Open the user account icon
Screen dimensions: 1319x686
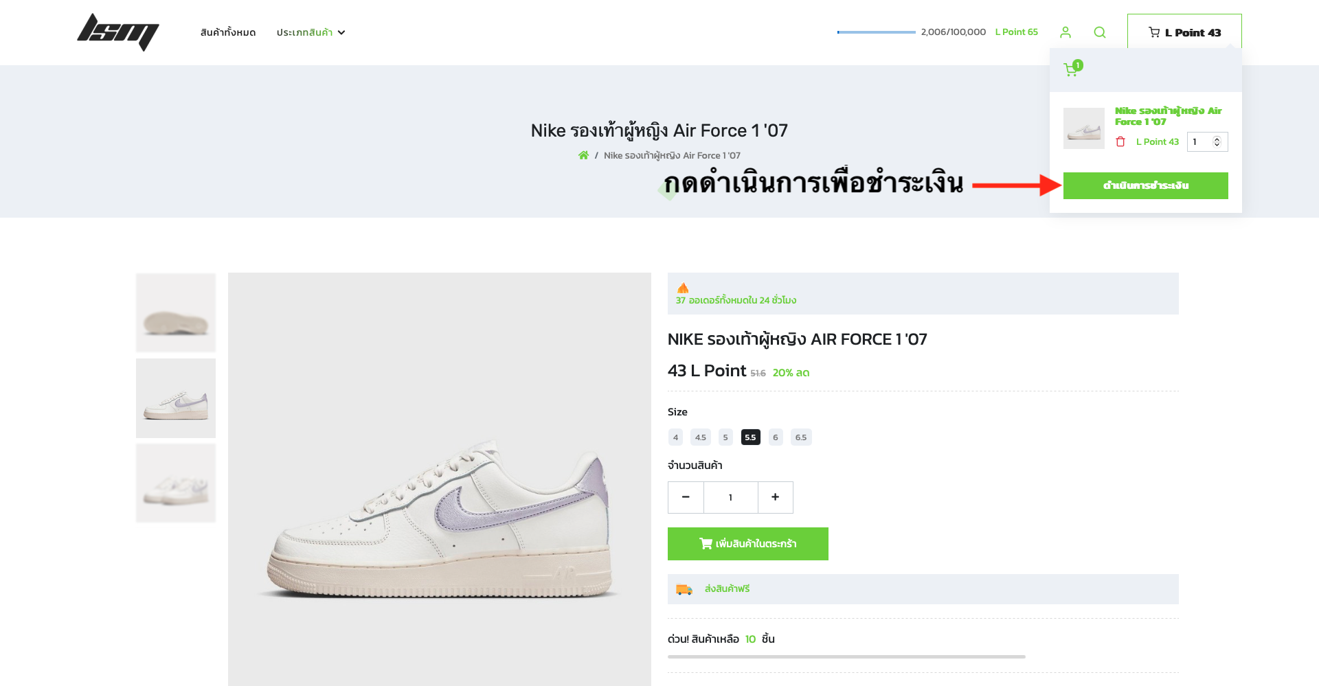[1066, 32]
